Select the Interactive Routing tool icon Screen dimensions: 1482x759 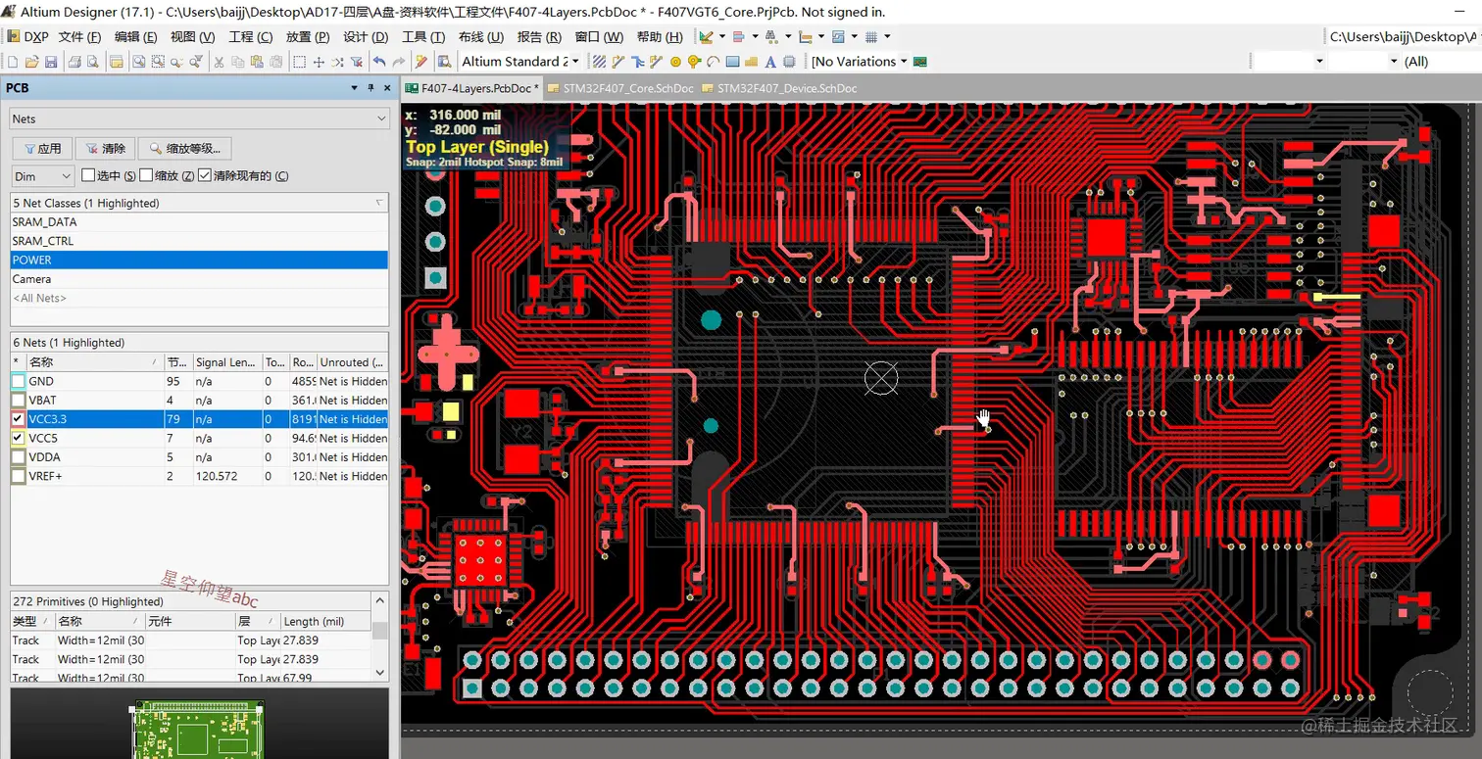pos(600,62)
